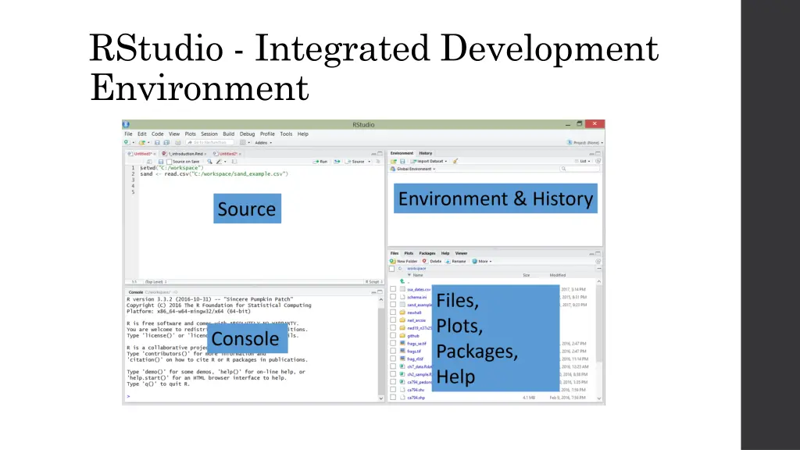Click the Refresh icon in Files pane

pos(598,261)
